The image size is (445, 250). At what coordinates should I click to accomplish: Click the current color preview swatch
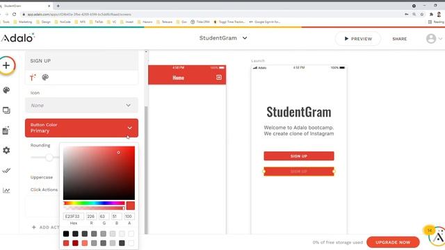pyautogui.click(x=131, y=206)
